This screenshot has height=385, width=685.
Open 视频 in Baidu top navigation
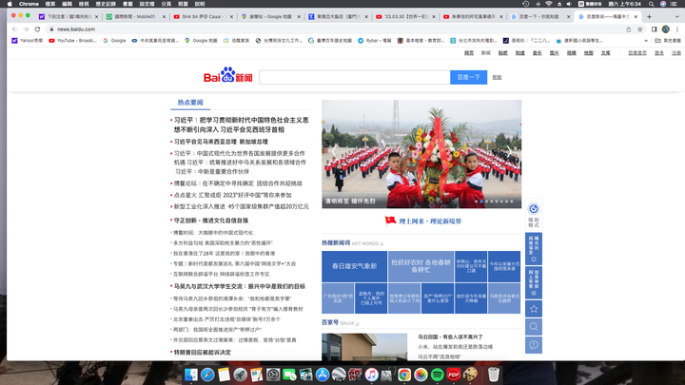(x=572, y=53)
